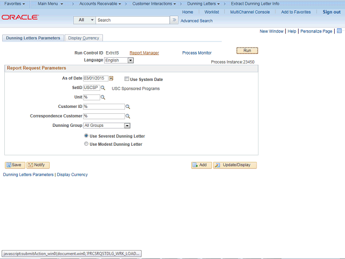Click the Notify button
This screenshot has height=259, width=345.
(x=38, y=165)
